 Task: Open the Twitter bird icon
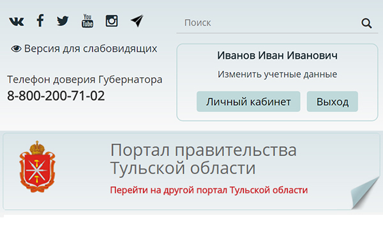coord(63,21)
